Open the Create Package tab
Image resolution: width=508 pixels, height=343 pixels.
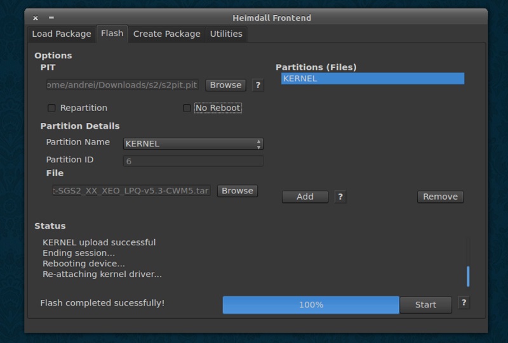[x=166, y=34]
